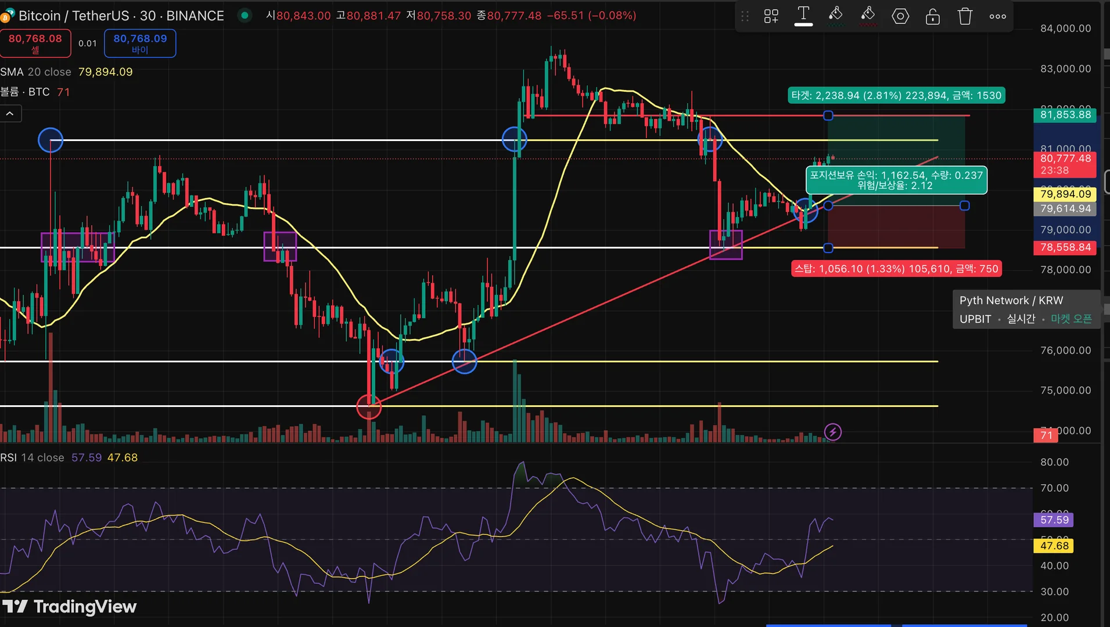Open the three-dot more options menu

pos(998,16)
